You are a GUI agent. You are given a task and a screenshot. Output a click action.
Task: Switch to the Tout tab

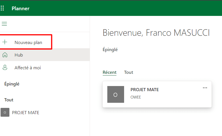click(129, 72)
